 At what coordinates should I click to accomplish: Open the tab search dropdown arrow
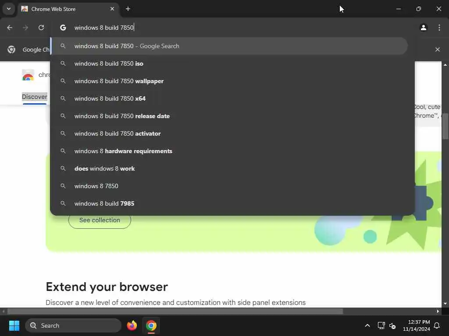(x=9, y=9)
